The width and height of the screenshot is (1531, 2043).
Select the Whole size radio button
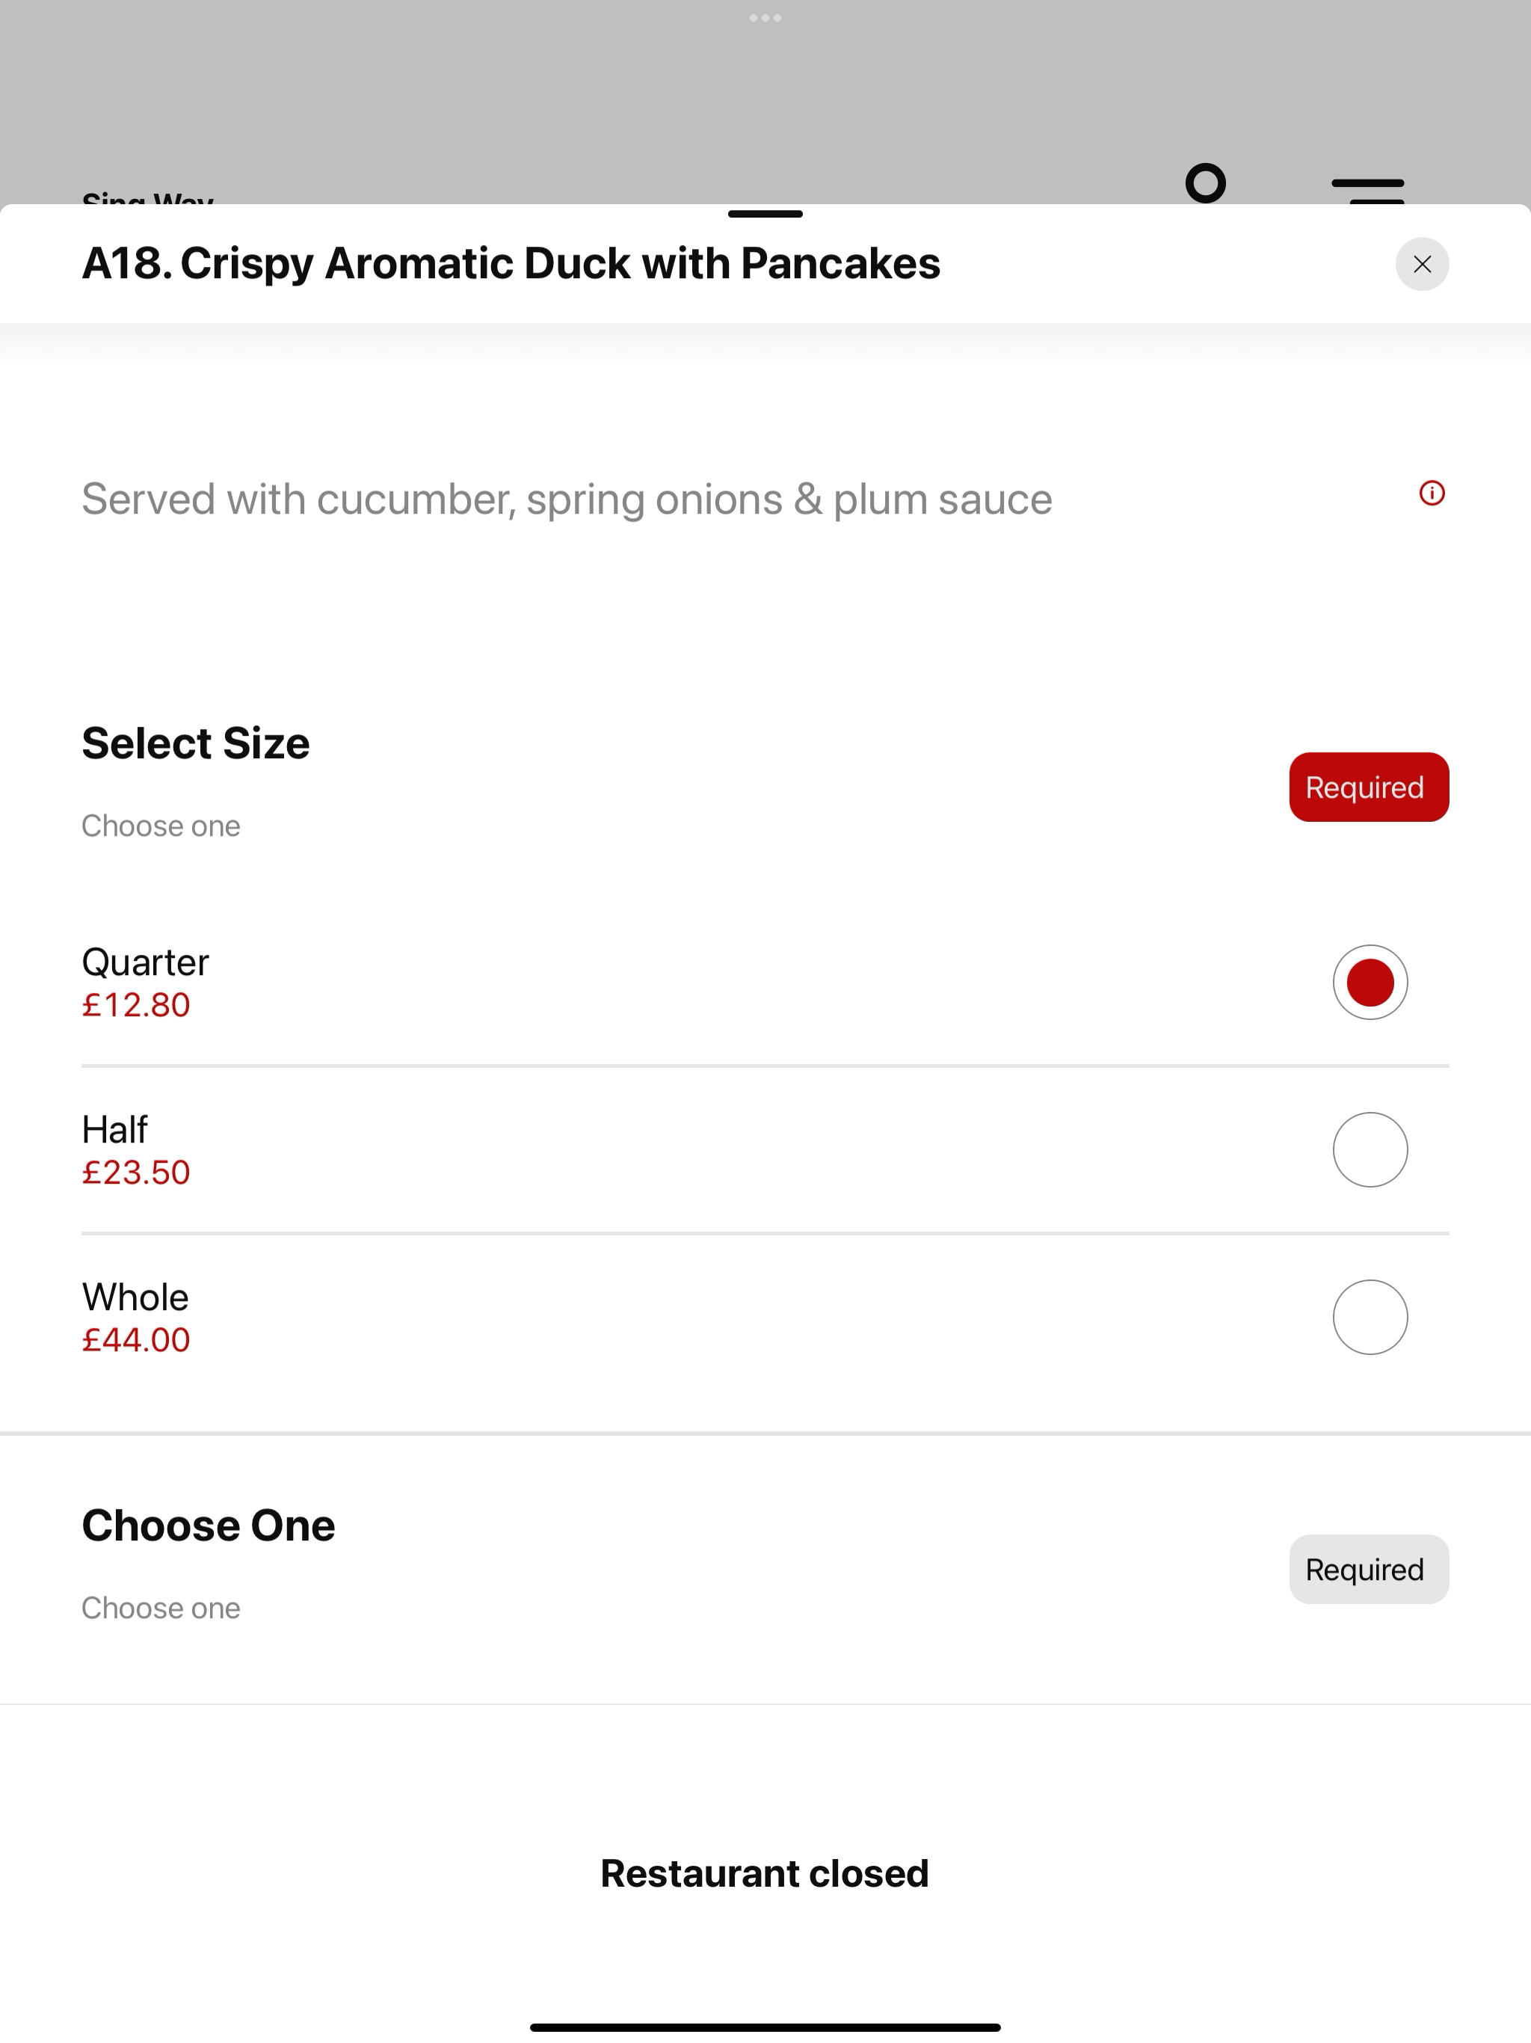(x=1370, y=1316)
